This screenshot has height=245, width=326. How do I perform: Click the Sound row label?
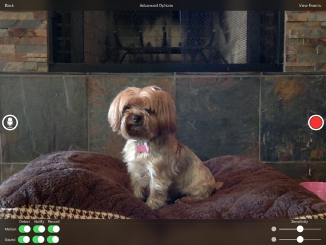point(10,240)
